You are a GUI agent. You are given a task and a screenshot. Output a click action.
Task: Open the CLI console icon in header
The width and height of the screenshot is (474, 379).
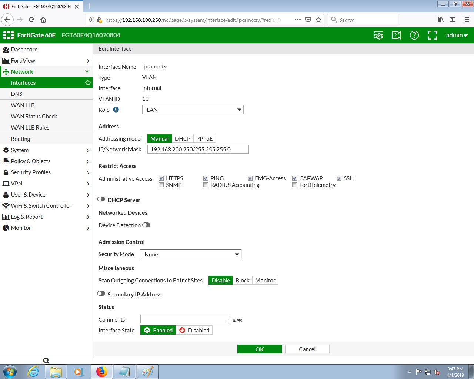pyautogui.click(x=378, y=35)
